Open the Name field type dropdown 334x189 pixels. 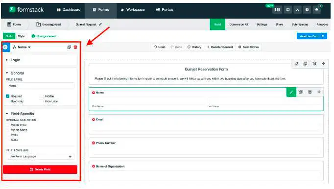22,47
